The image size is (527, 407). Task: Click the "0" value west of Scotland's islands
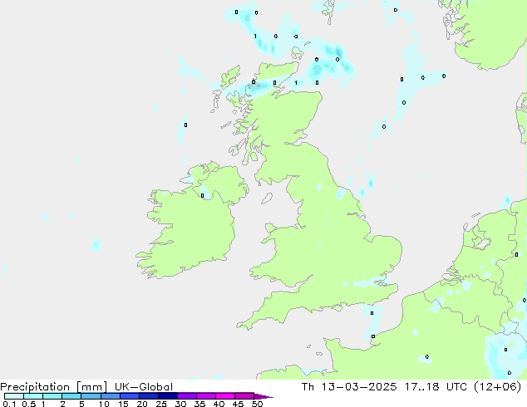[186, 125]
